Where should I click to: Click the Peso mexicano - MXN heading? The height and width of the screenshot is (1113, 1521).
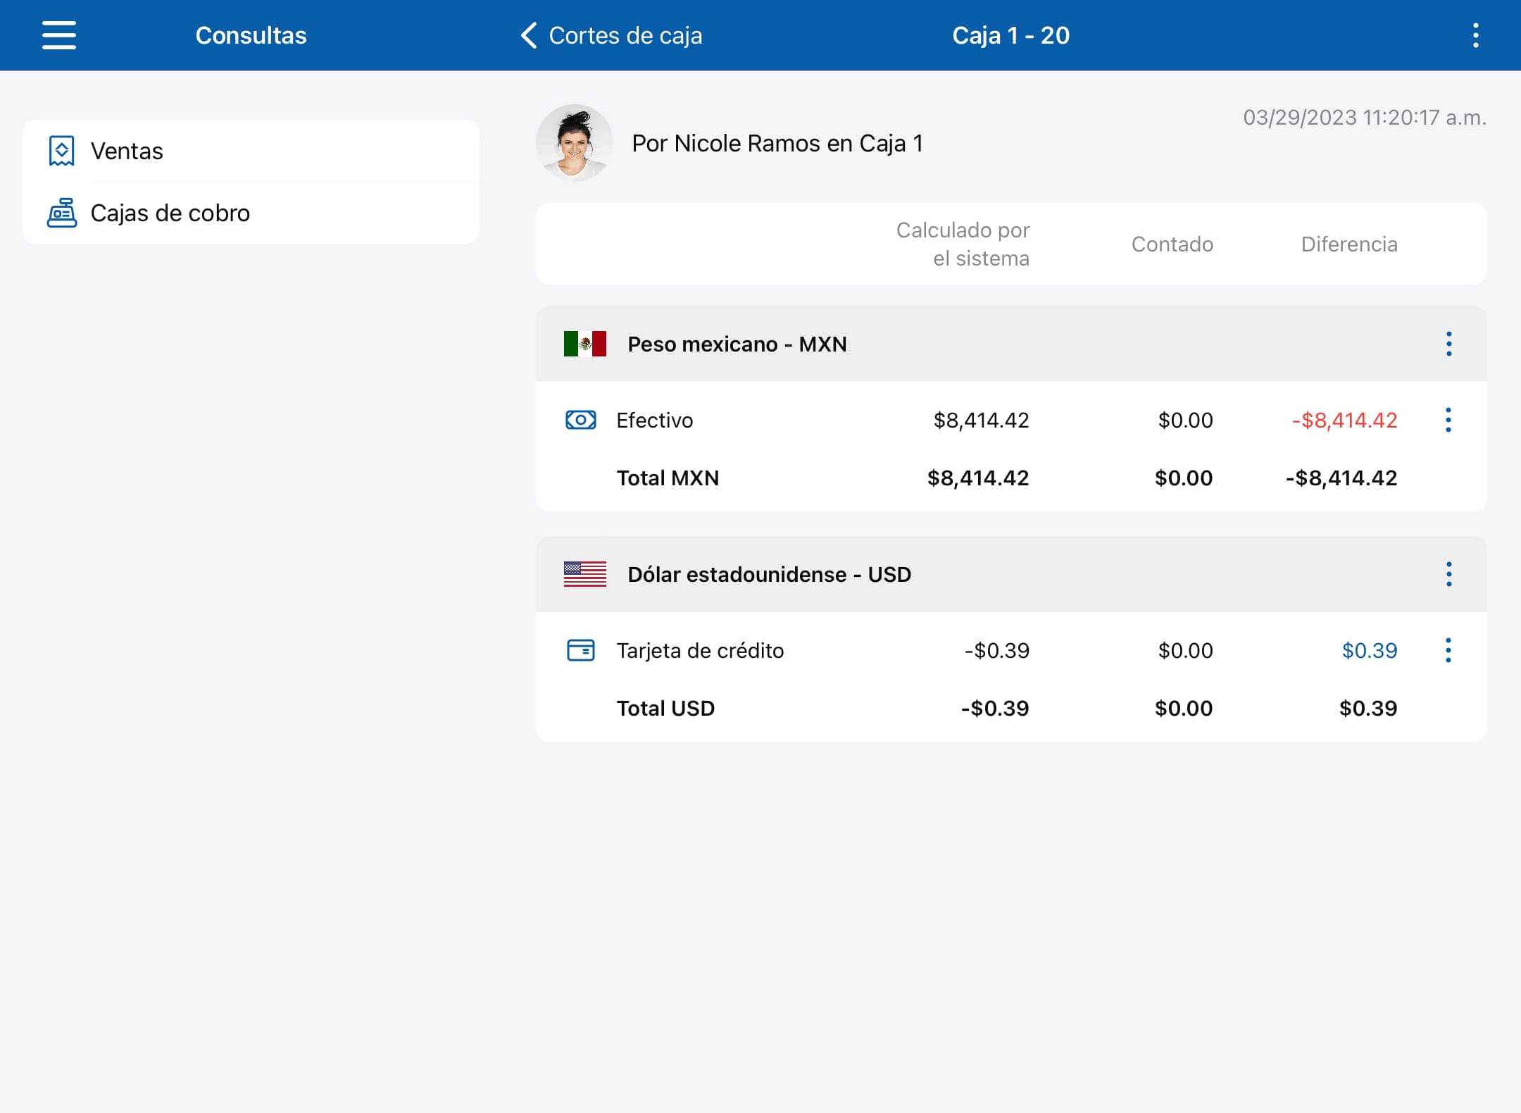737,344
